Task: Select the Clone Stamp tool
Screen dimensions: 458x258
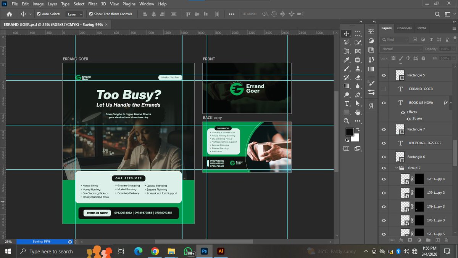Action: click(x=358, y=69)
